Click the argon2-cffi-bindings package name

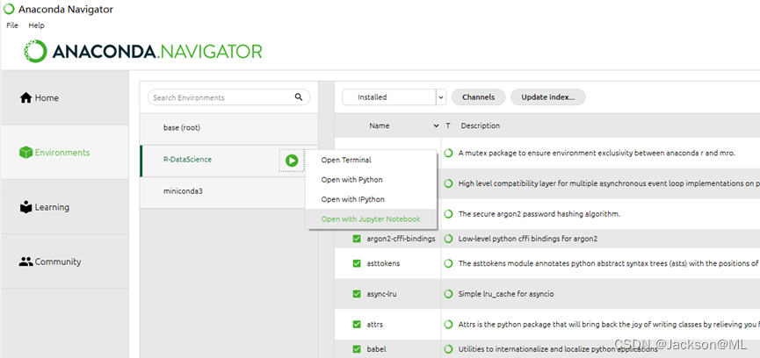(x=402, y=239)
